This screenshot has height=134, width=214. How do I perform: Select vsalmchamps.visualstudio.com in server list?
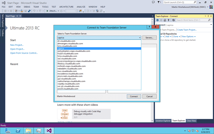coord(99,81)
